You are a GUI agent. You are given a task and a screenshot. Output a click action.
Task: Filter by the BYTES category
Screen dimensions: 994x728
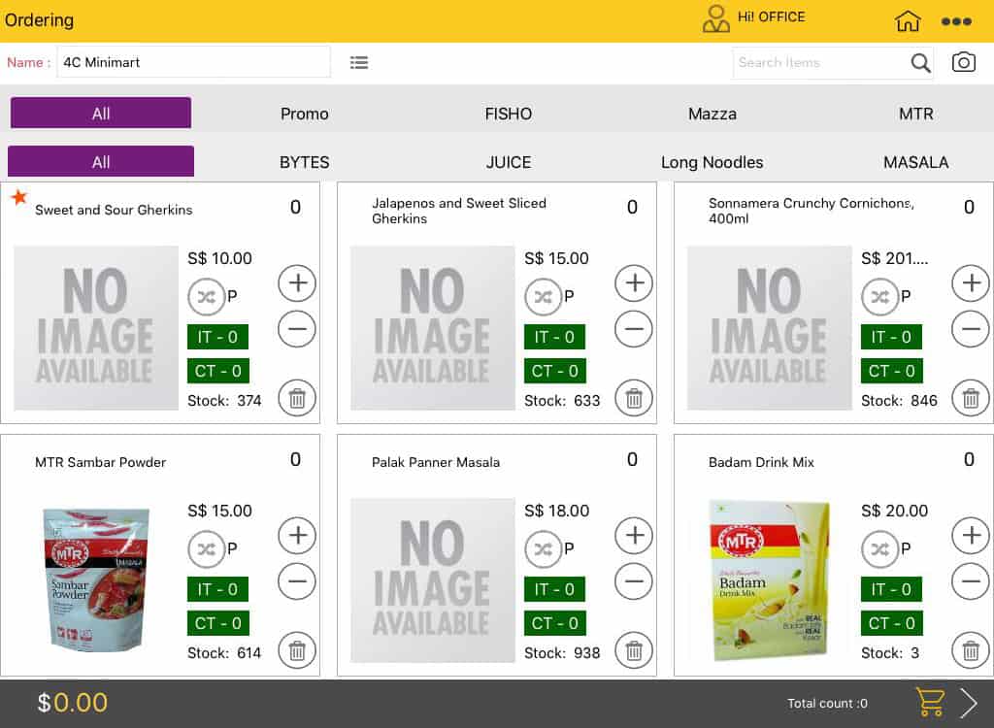[x=304, y=162]
